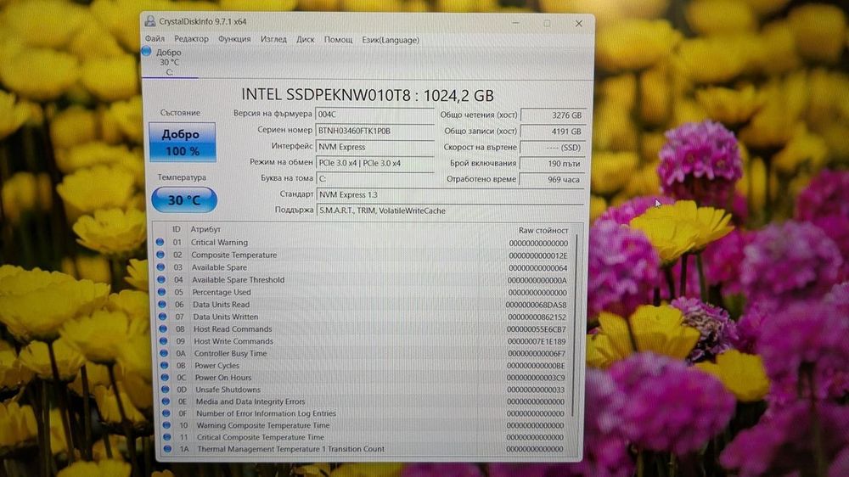Click the rotation rate value ---- (SSD)
The image size is (849, 477).
click(x=553, y=148)
